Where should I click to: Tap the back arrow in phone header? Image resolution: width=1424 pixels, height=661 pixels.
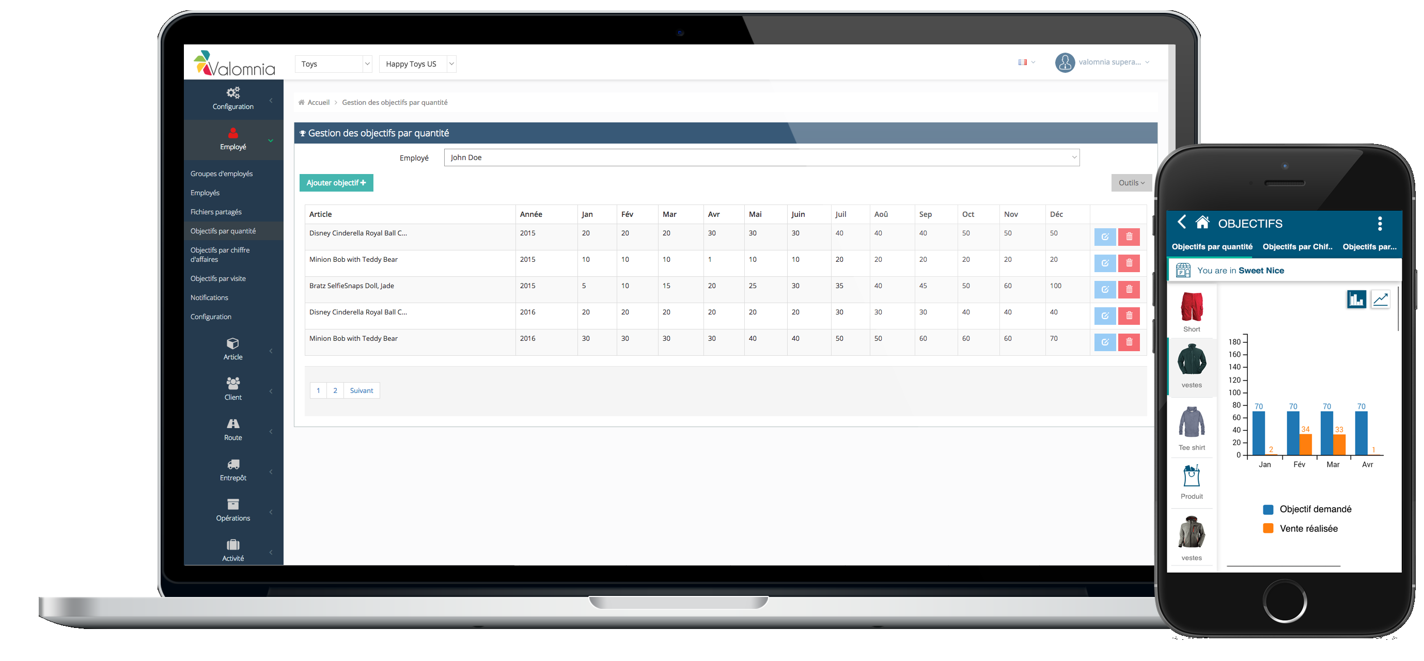1181,222
